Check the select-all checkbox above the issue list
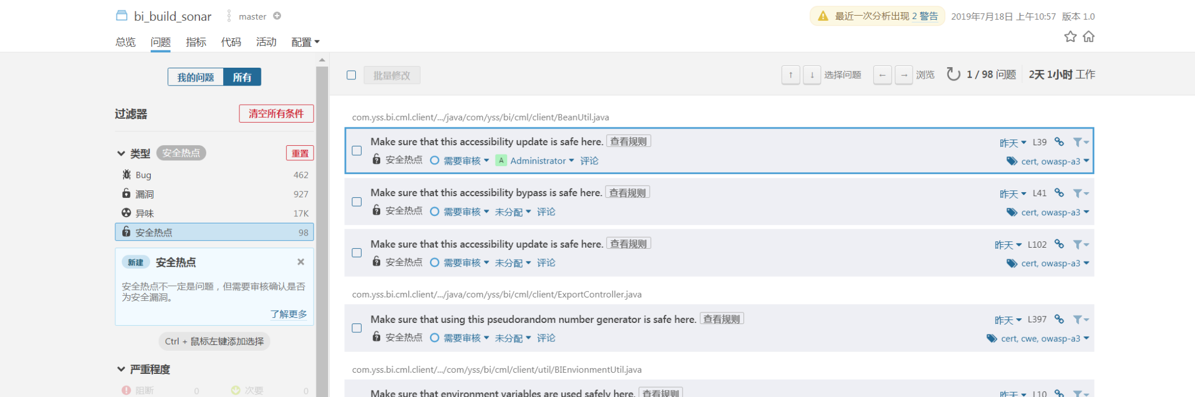The width and height of the screenshot is (1195, 397). point(351,75)
